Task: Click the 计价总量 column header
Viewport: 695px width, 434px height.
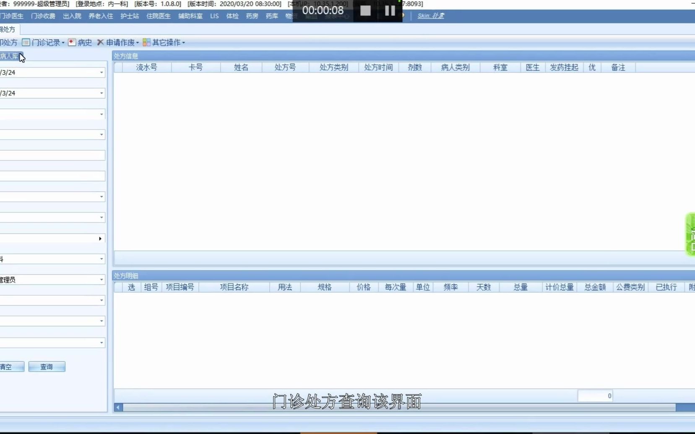Action: (560, 287)
